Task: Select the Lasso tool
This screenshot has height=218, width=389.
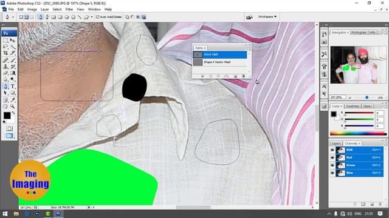Action: pos(5,47)
